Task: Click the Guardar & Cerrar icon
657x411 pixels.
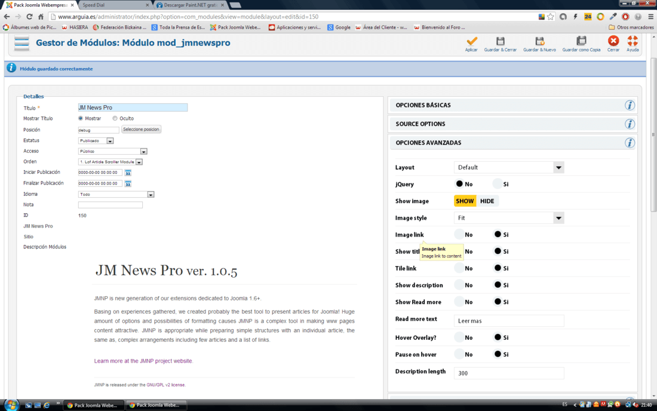Action: [501, 41]
